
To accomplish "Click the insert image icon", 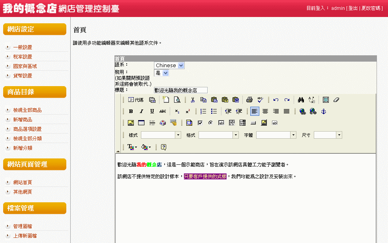I will click(131, 123).
